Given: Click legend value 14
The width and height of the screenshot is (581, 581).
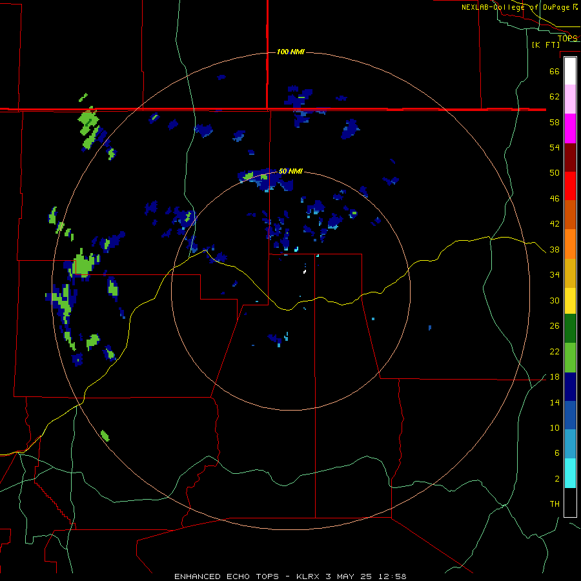Looking at the screenshot, I should (555, 402).
